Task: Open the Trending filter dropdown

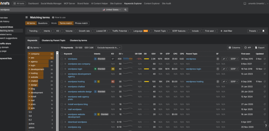Action: [x=34, y=31]
